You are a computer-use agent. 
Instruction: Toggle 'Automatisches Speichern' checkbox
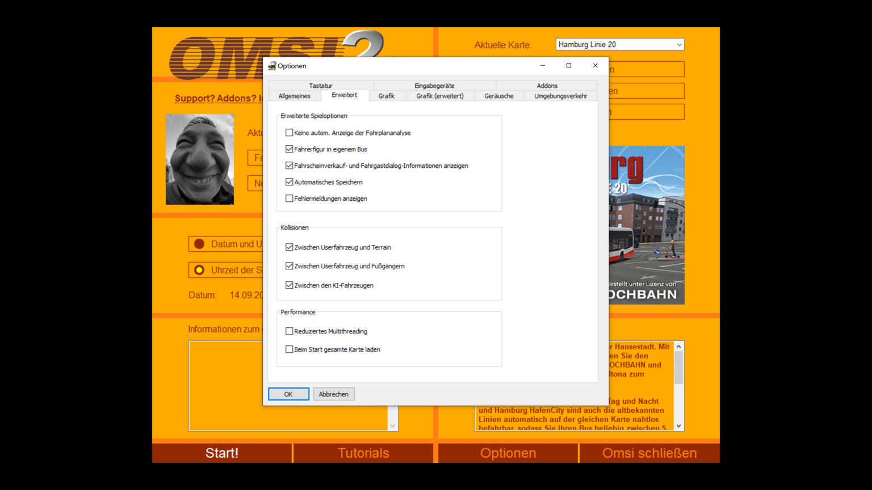pos(290,182)
